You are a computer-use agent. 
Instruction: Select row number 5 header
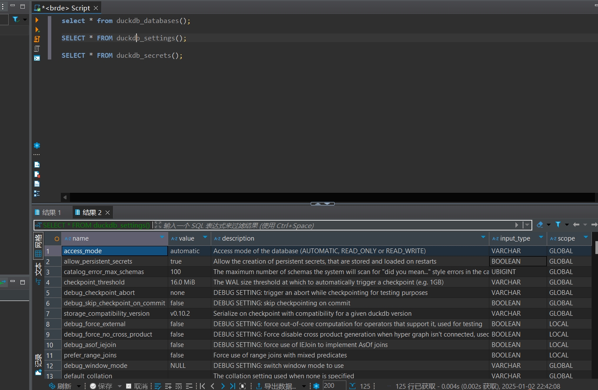click(x=53, y=293)
